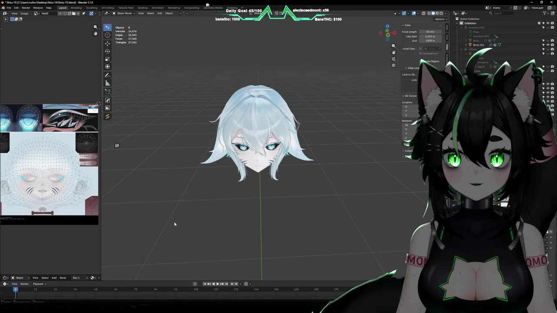Click the Focal Length 50 mm field
The width and height of the screenshot is (557, 313).
point(430,32)
